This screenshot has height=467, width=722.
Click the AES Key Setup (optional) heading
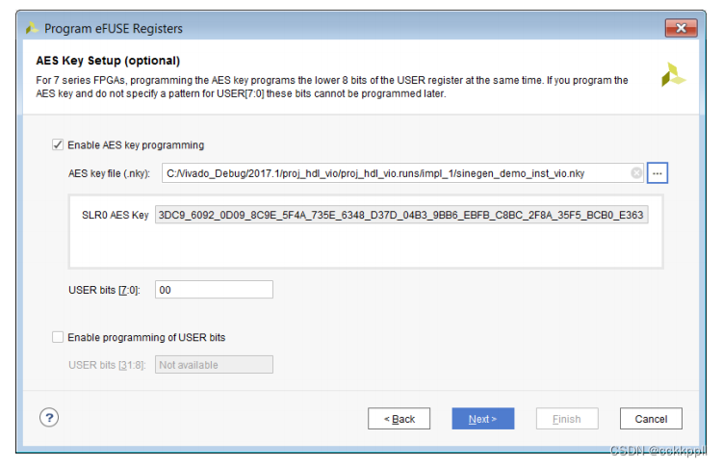click(108, 61)
